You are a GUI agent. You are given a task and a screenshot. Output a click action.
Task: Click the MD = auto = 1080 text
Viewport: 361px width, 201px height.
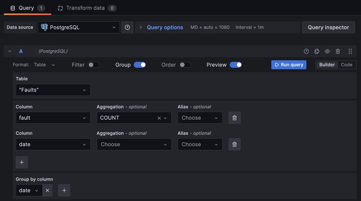pos(210,27)
